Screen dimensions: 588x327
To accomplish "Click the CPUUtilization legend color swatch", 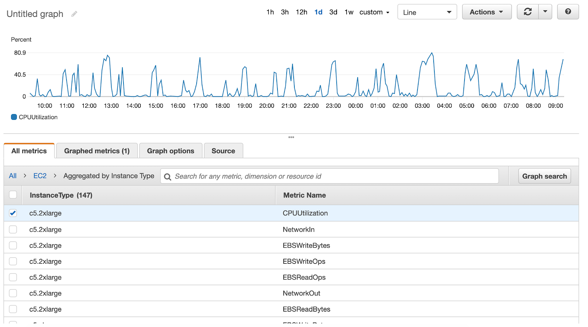I will [x=14, y=117].
